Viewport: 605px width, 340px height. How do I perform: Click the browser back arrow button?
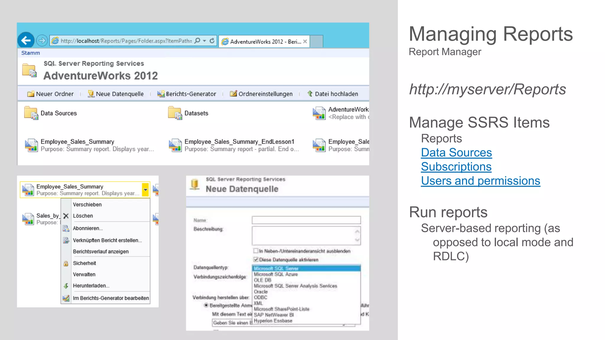(x=26, y=40)
